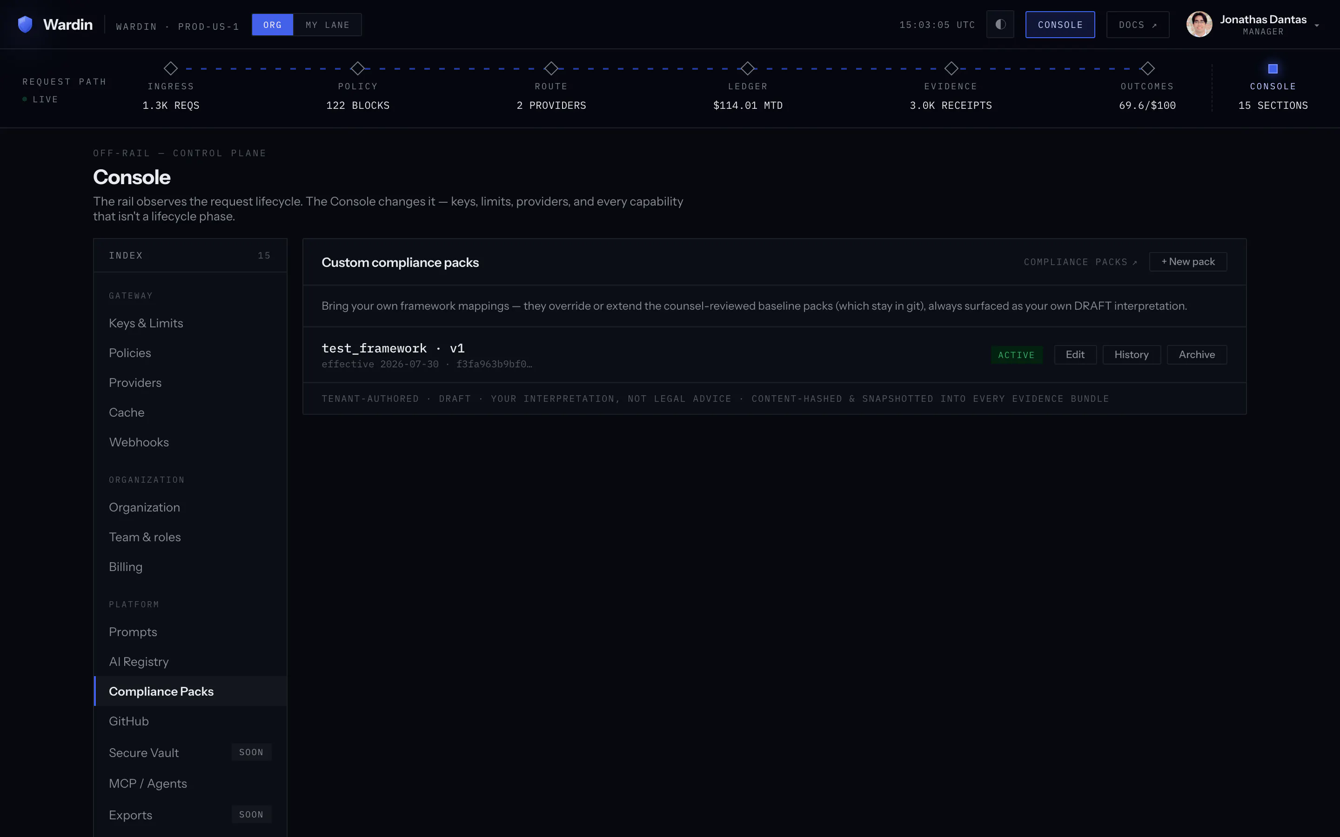
Task: Switch to MY LANE view
Action: click(327, 25)
